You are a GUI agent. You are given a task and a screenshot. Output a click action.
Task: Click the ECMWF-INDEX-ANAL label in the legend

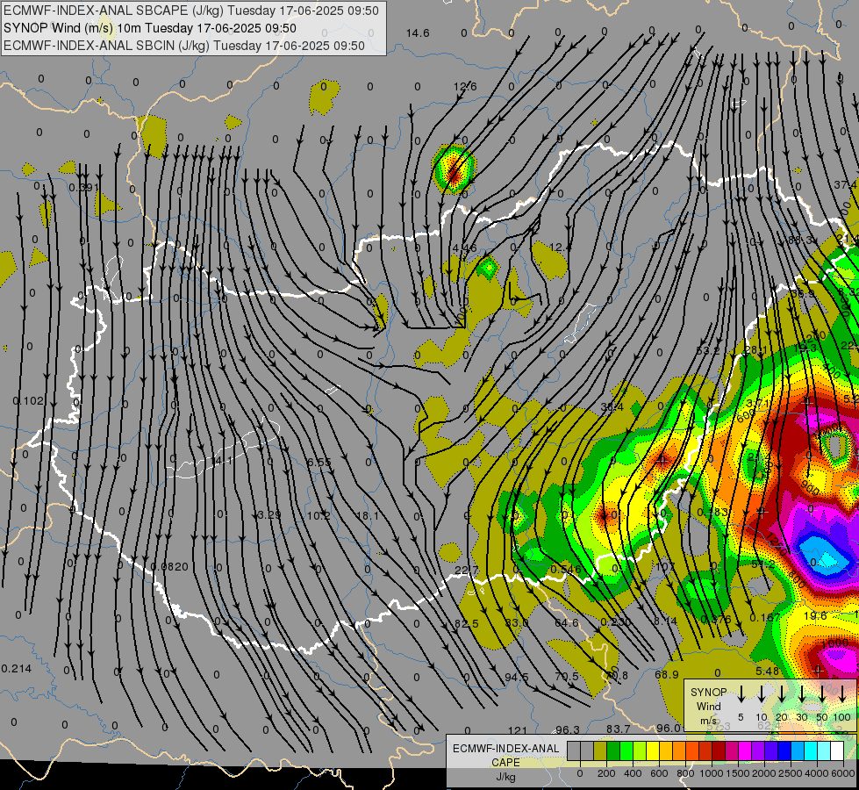point(505,749)
